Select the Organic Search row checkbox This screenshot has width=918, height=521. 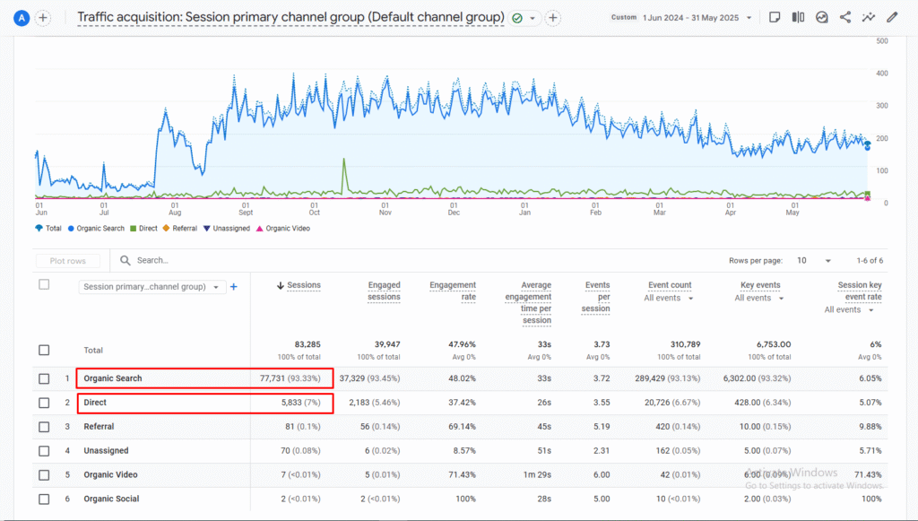[44, 378]
